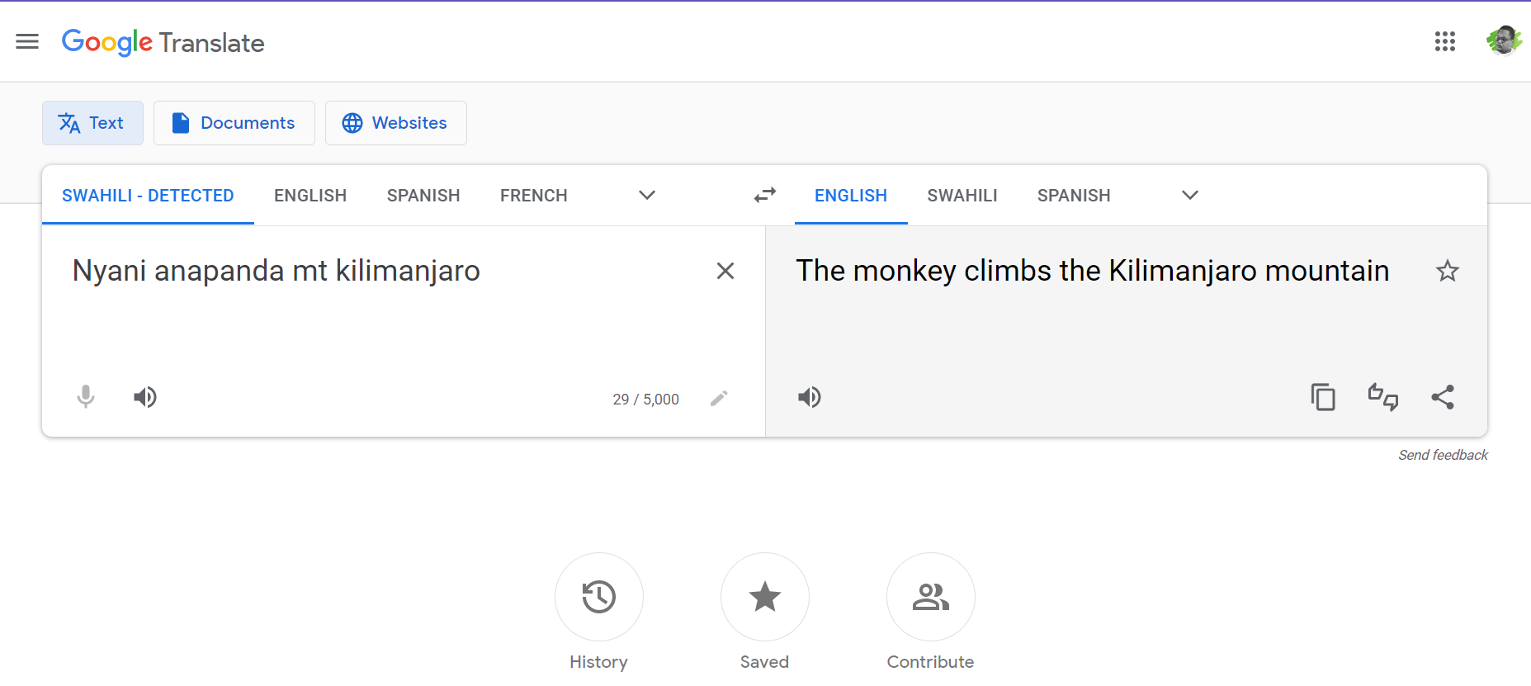Start voice input with the microphone

coord(86,397)
